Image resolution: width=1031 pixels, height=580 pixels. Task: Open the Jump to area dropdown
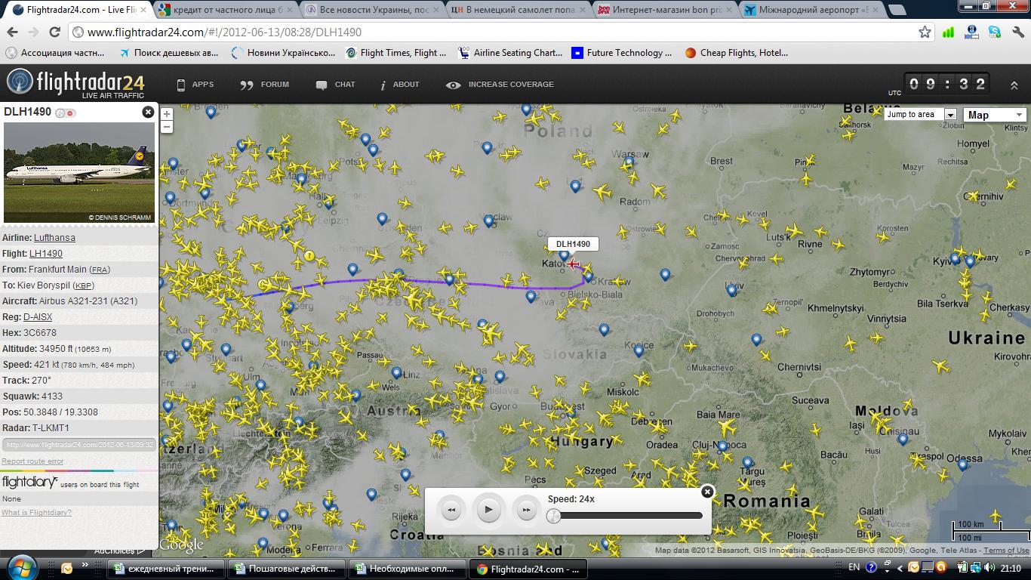pos(950,115)
